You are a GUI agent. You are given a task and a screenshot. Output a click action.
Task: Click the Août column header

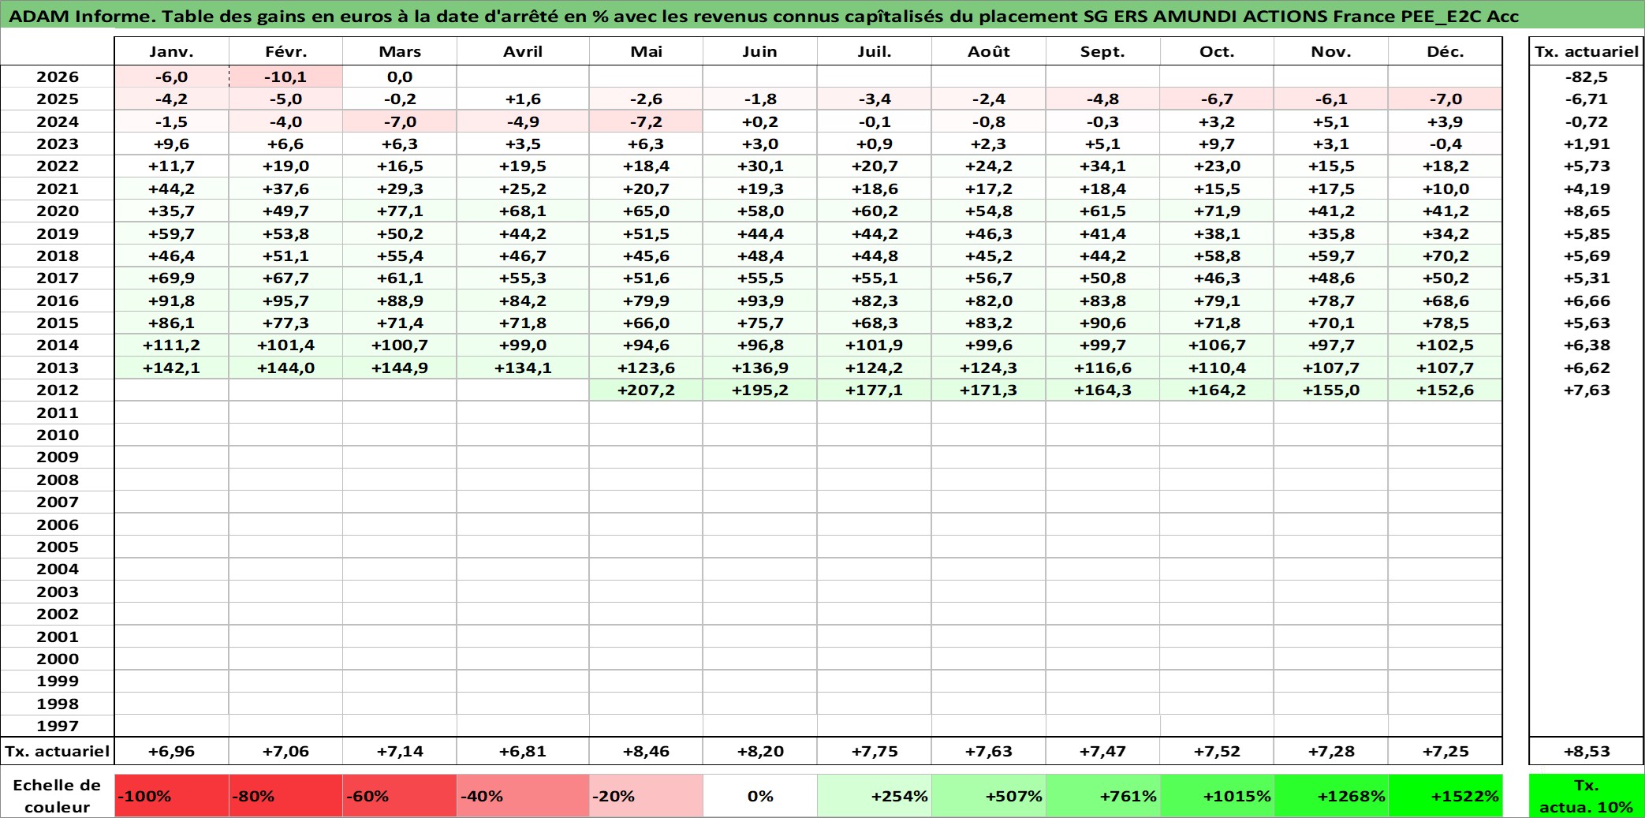pyautogui.click(x=989, y=51)
